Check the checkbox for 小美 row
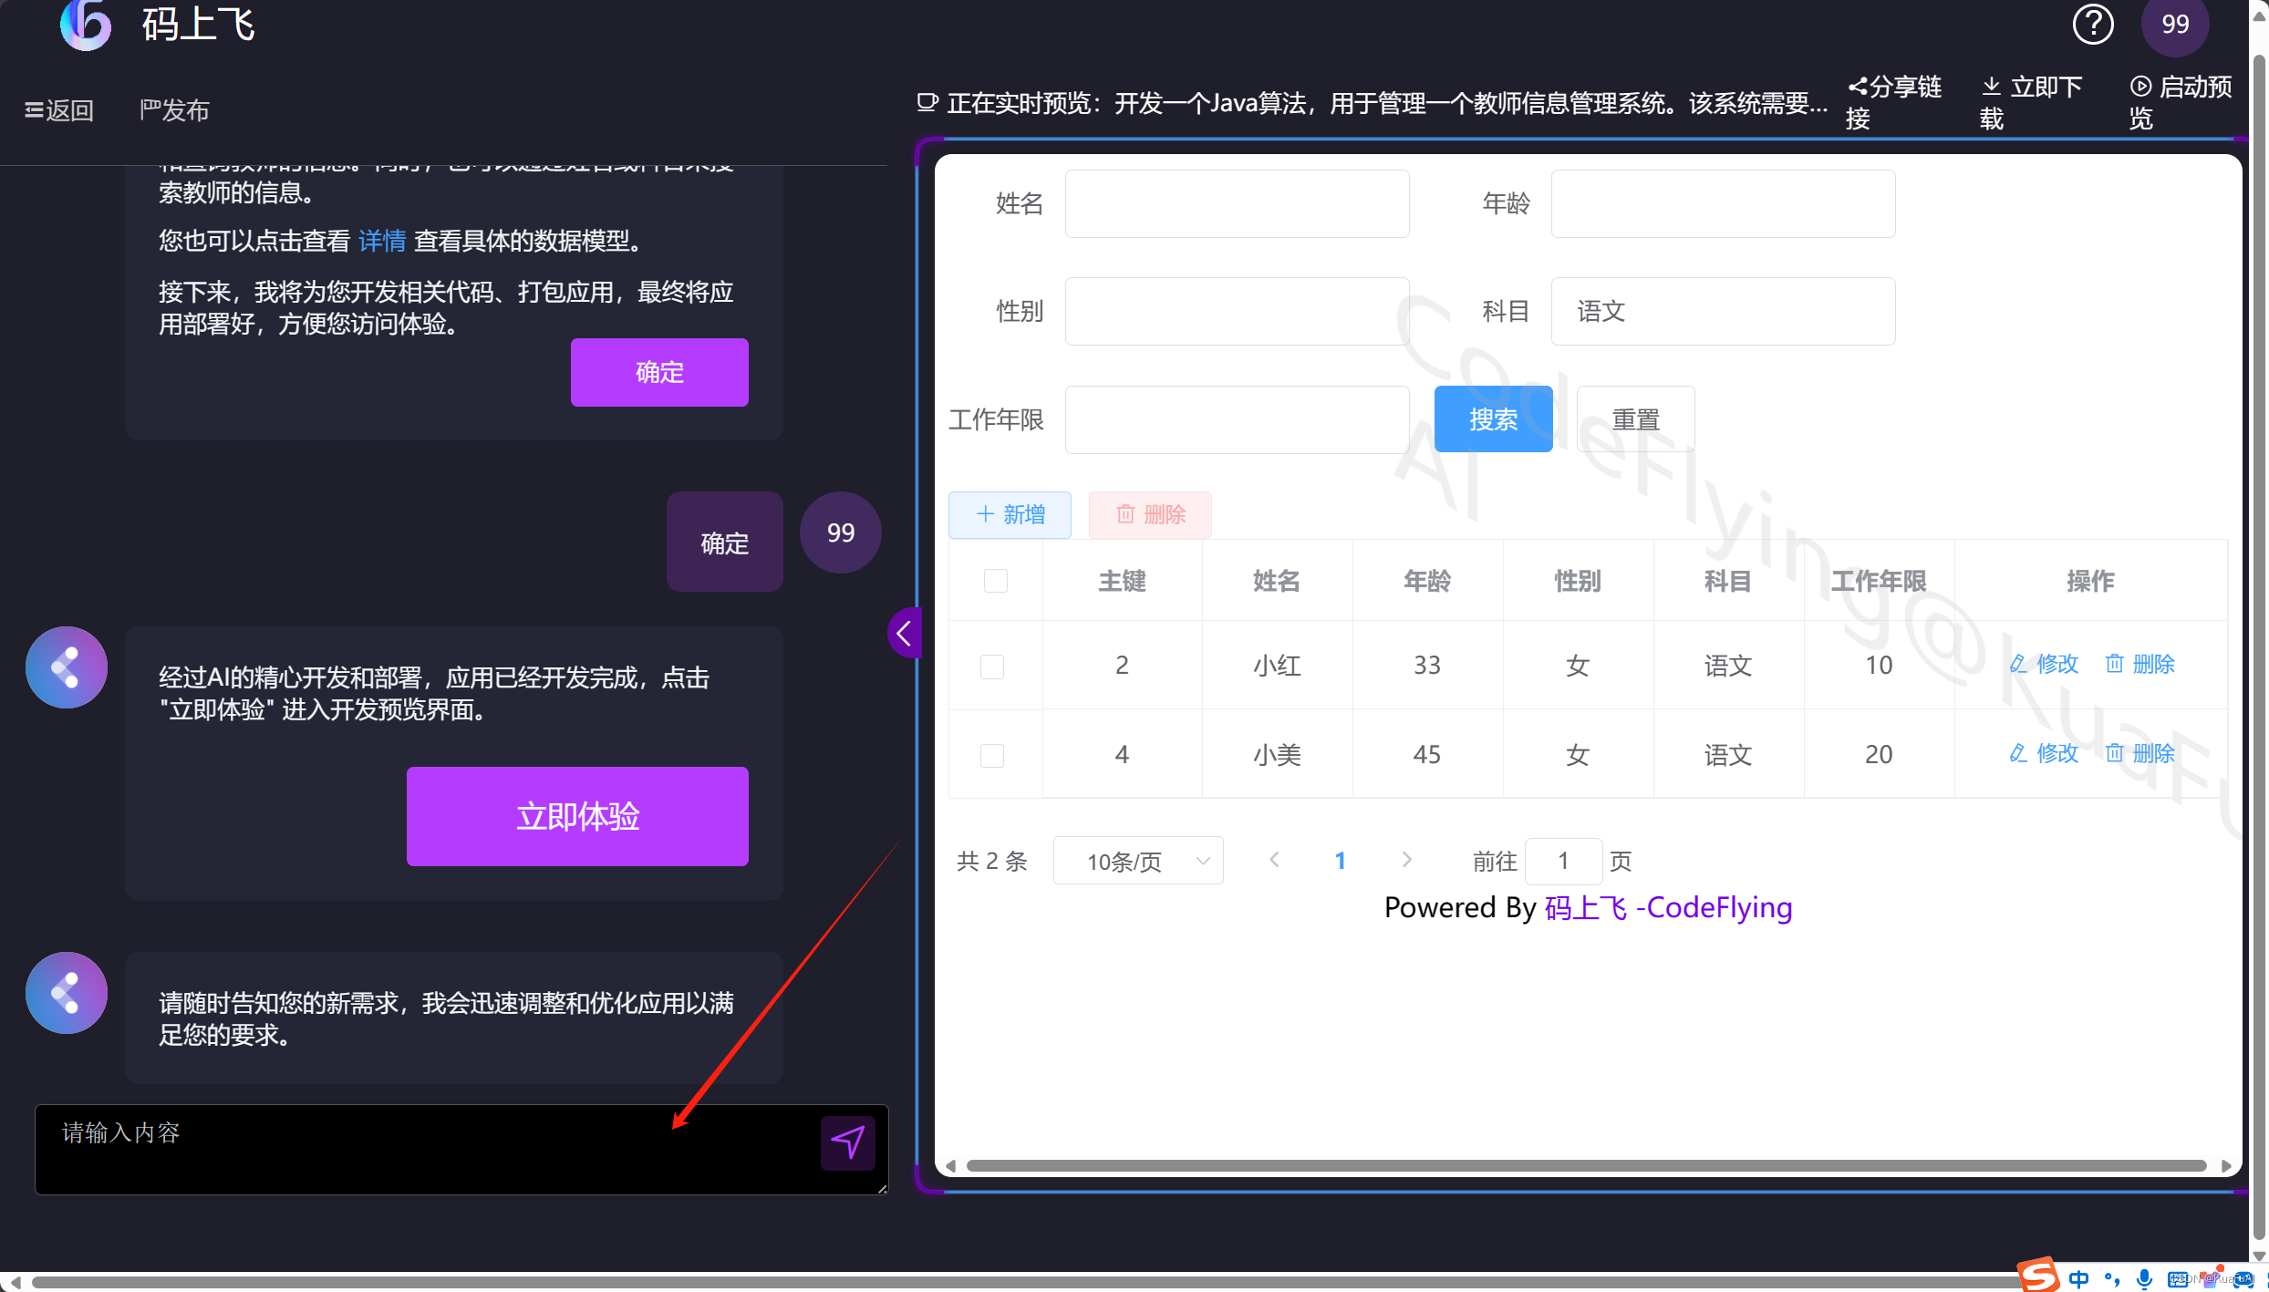Screen dimensions: 2269x1292 click(x=992, y=755)
